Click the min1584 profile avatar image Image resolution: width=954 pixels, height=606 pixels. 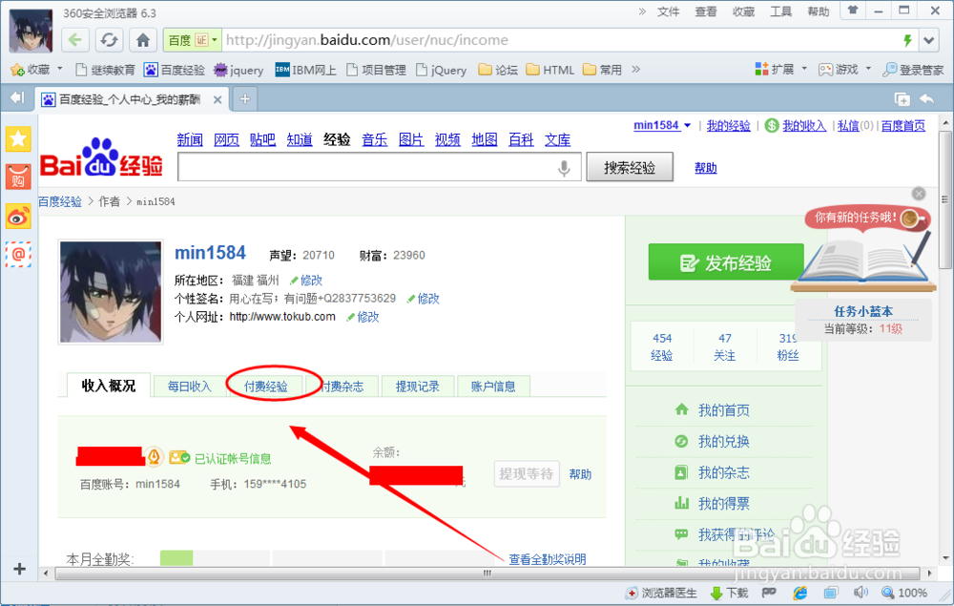[x=111, y=292]
